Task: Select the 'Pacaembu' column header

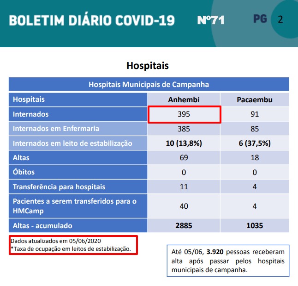Action: point(255,99)
